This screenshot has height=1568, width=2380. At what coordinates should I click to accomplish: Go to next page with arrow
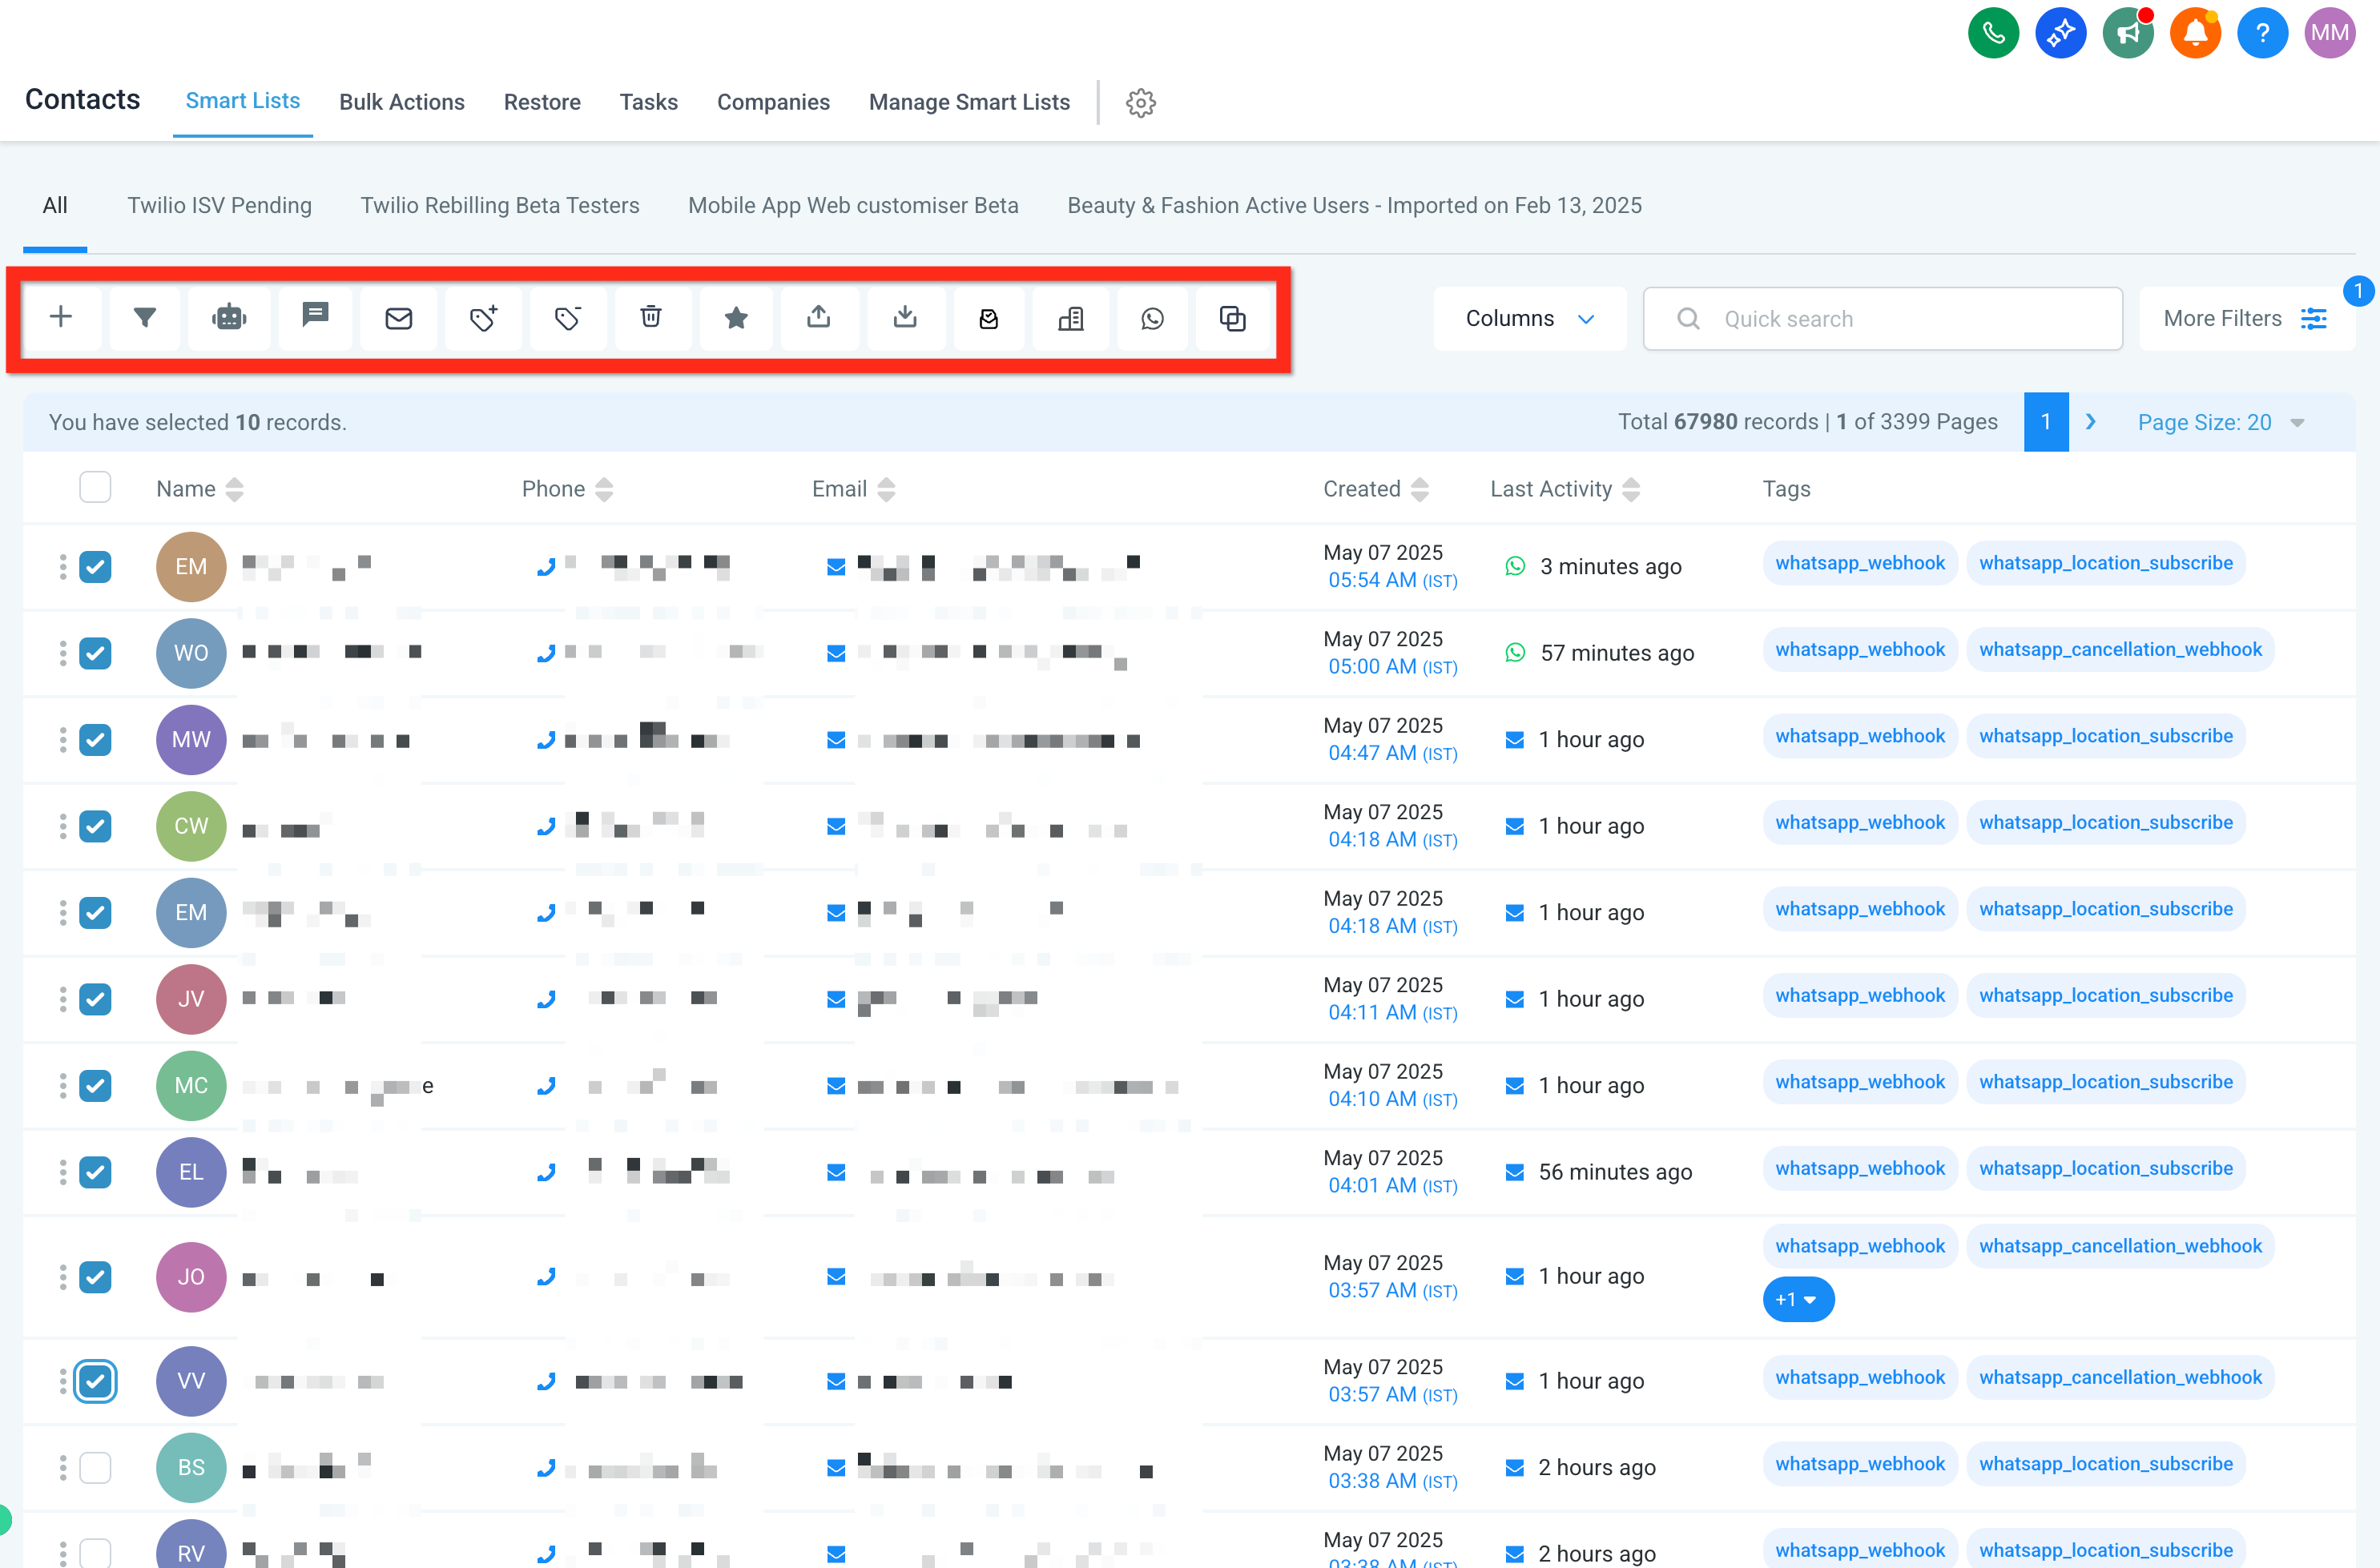pos(2090,422)
